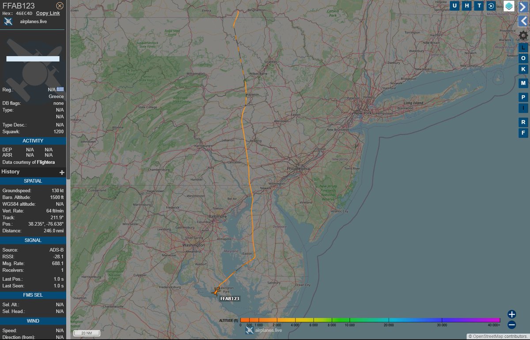
Task: Click the Source value ADS-B
Action: [x=57, y=250]
